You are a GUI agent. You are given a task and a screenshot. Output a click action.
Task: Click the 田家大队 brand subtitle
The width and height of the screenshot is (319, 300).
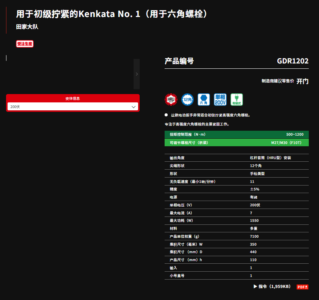click(27, 27)
